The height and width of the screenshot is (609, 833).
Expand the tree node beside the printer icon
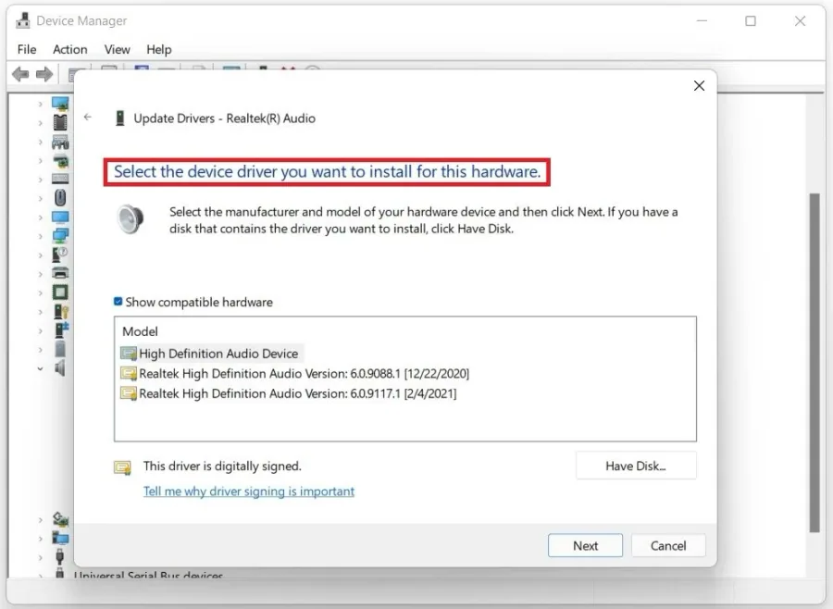[41, 274]
